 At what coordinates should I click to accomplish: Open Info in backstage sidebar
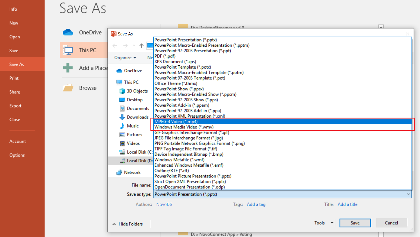tap(22, 9)
